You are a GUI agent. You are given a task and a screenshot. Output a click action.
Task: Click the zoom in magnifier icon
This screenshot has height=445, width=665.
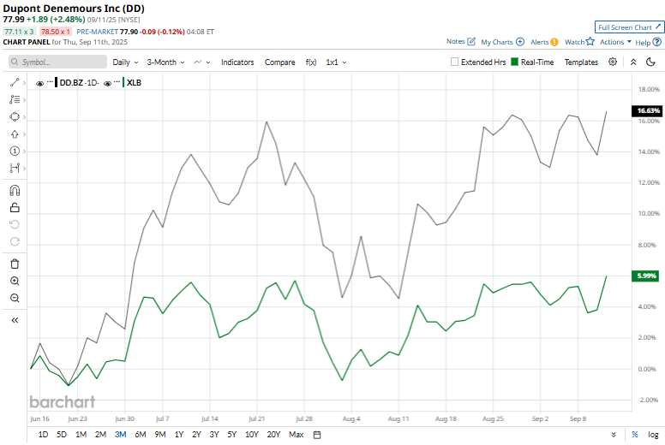pyautogui.click(x=15, y=282)
